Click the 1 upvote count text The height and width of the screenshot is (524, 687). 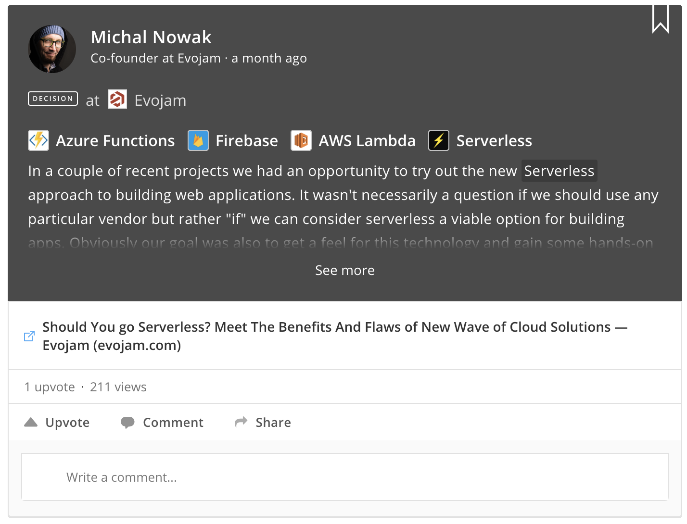point(50,387)
